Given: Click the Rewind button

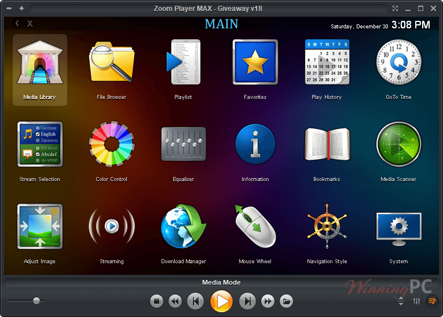Looking at the screenshot, I should point(175,301).
